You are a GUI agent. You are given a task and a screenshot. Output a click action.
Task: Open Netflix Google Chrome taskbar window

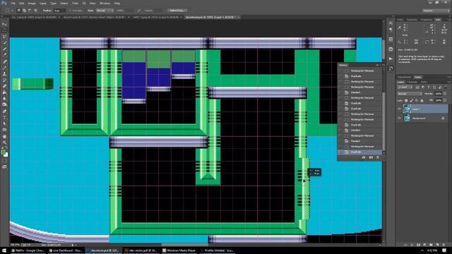click(x=28, y=250)
